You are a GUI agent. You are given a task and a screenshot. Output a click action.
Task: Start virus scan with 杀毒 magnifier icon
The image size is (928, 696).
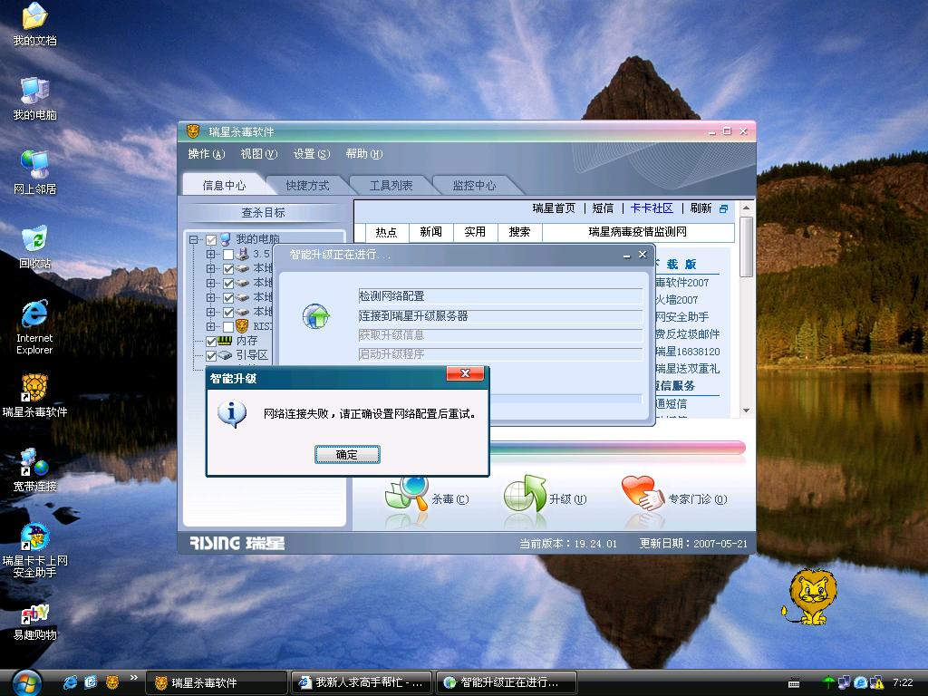coord(407,494)
